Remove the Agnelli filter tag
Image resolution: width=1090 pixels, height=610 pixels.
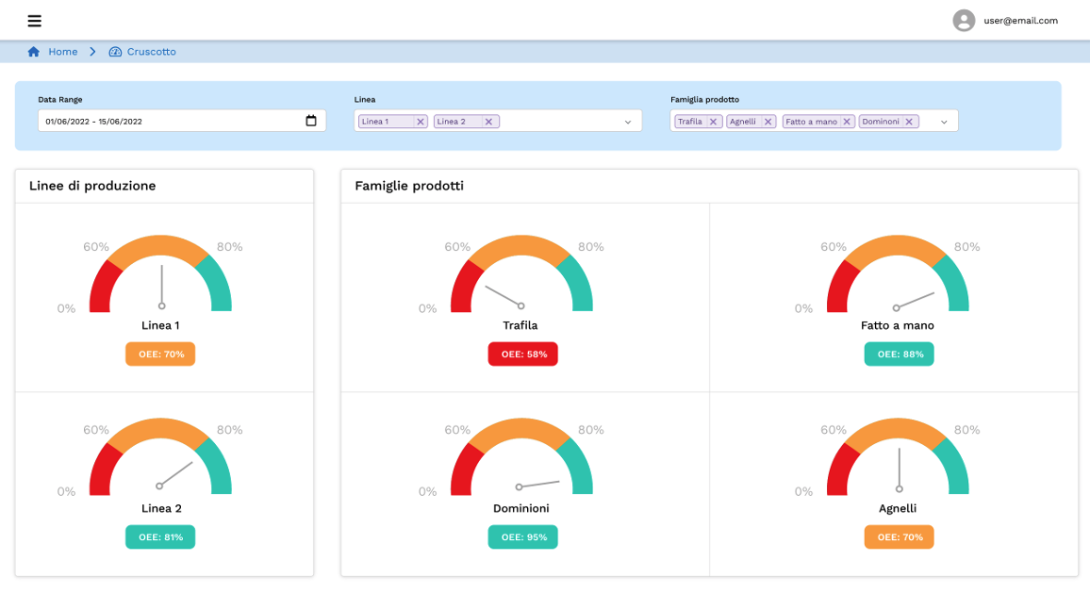pos(768,122)
